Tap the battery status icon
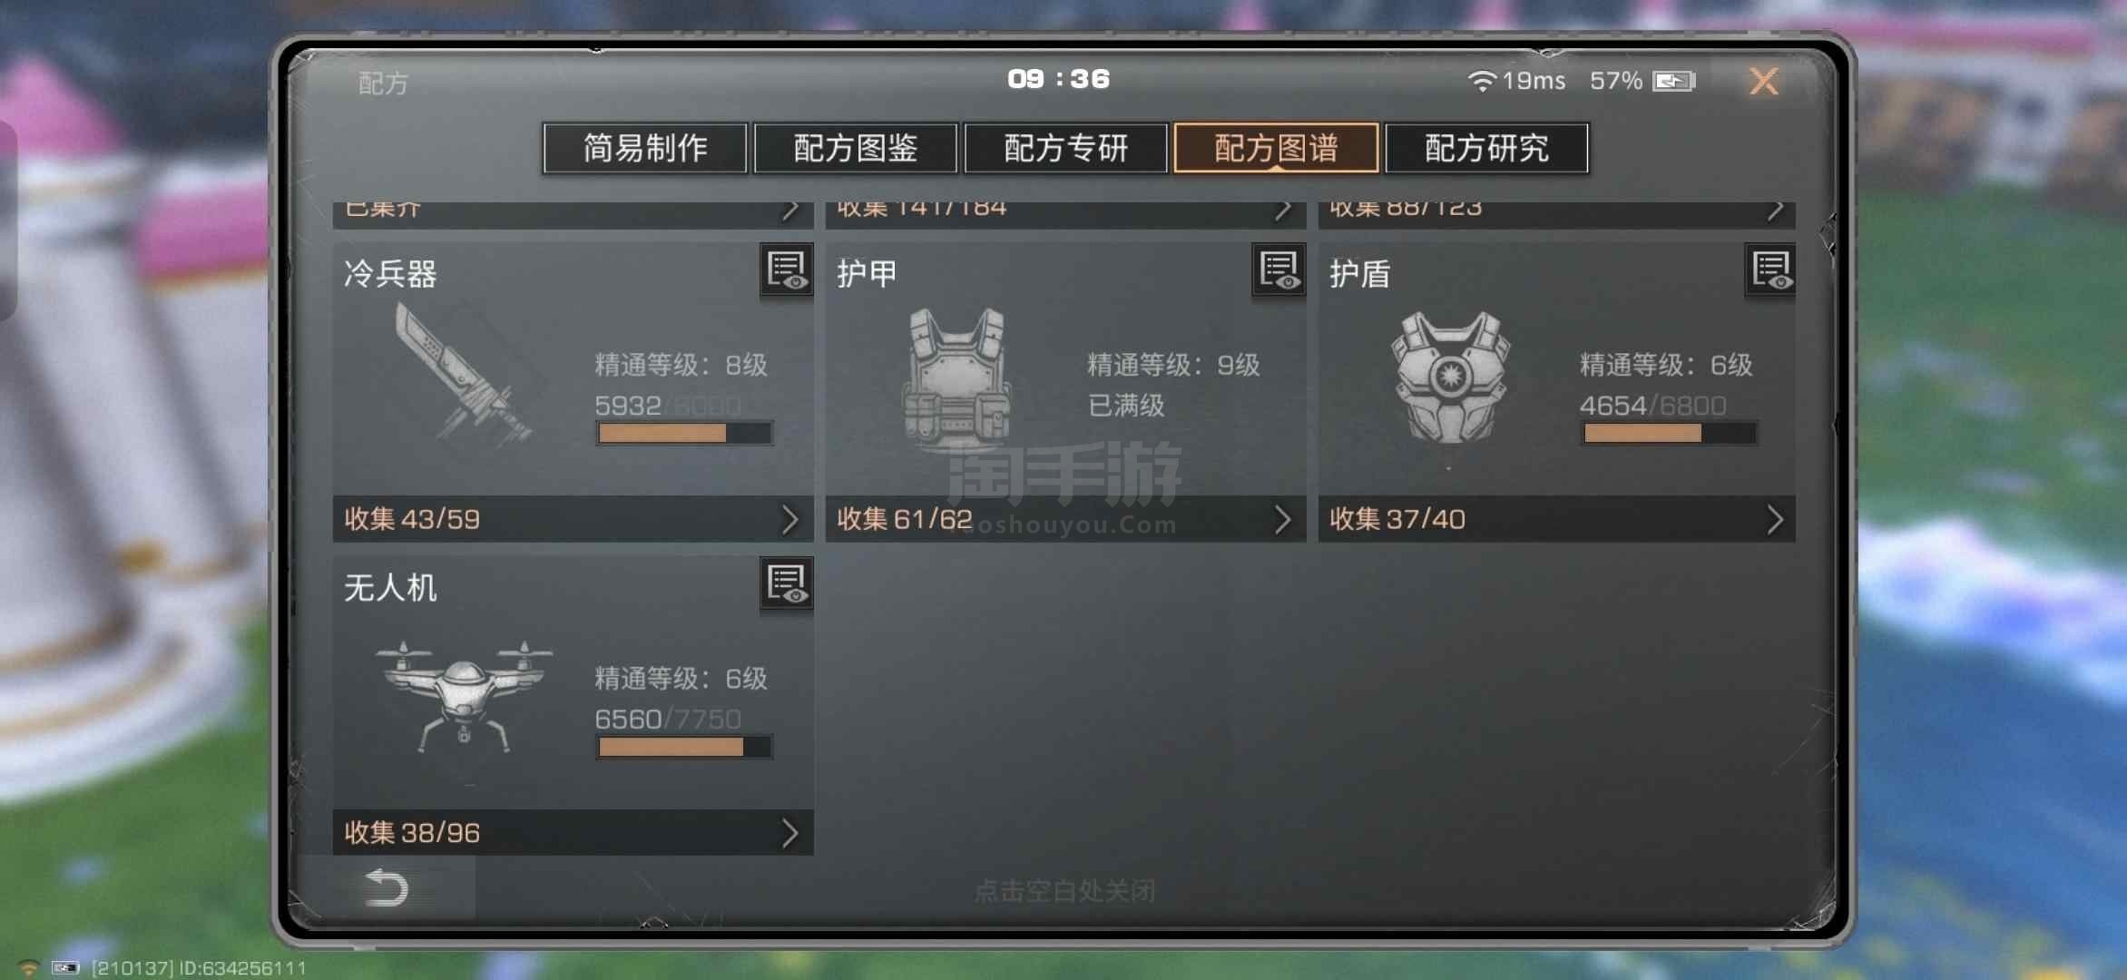Screen dimensions: 2127x980 pyautogui.click(x=1674, y=82)
